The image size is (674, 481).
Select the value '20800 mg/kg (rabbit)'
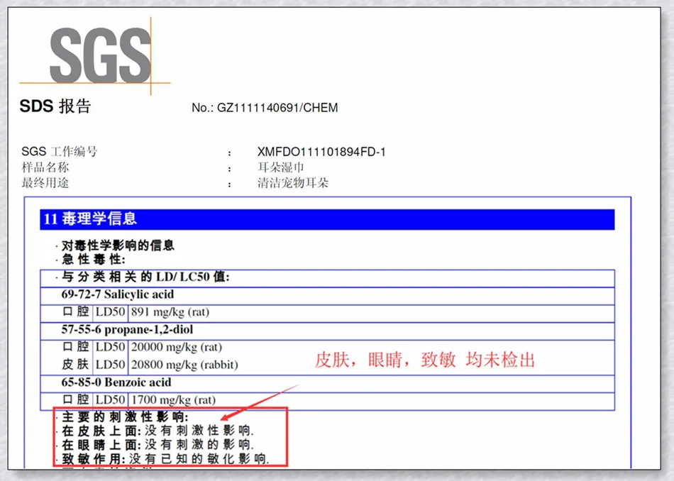(184, 365)
